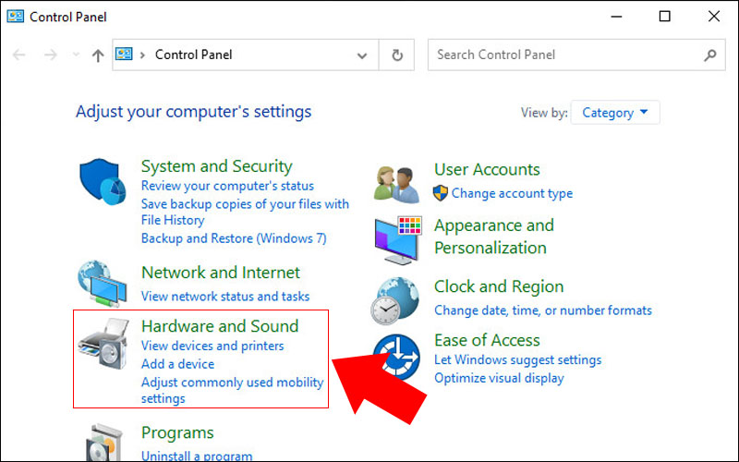Viewport: 739px width, 462px height.
Task: Click the Network and Internet globe icon
Action: pos(103,284)
